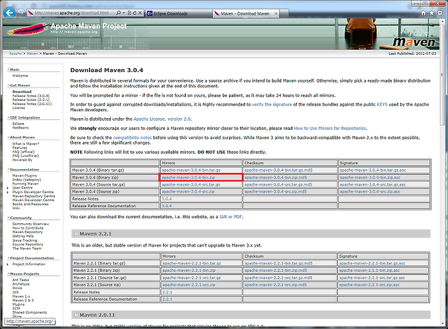Viewport: 448px width, 329px height.
Task: Open Ant Tasks under Maven Projects
Action: click(21, 280)
